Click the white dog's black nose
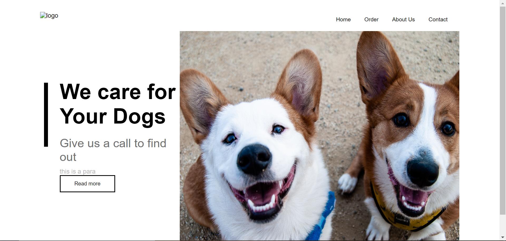 (x=254, y=159)
